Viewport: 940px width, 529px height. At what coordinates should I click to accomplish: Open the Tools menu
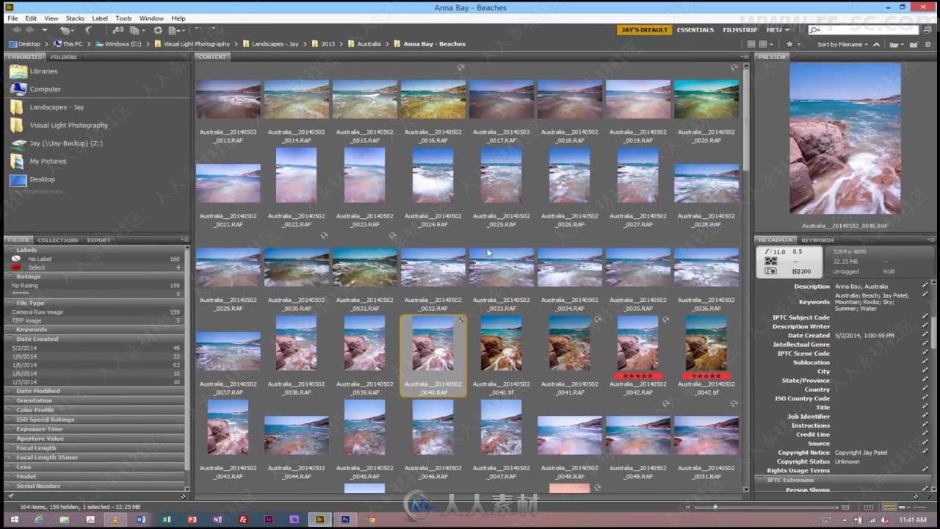(x=123, y=18)
